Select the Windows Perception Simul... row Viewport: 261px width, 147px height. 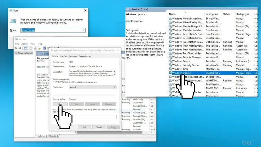click(x=188, y=38)
